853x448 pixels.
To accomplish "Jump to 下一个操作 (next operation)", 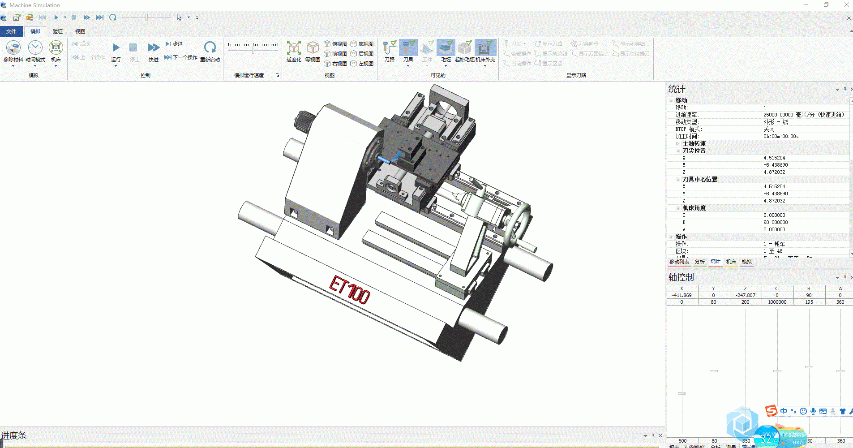I will [181, 57].
